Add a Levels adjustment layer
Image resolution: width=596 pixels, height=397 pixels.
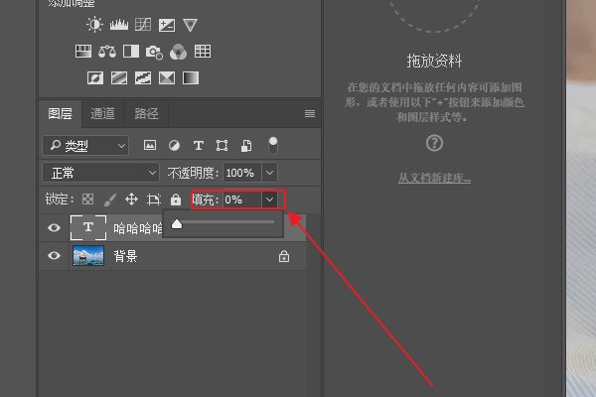pyautogui.click(x=119, y=25)
